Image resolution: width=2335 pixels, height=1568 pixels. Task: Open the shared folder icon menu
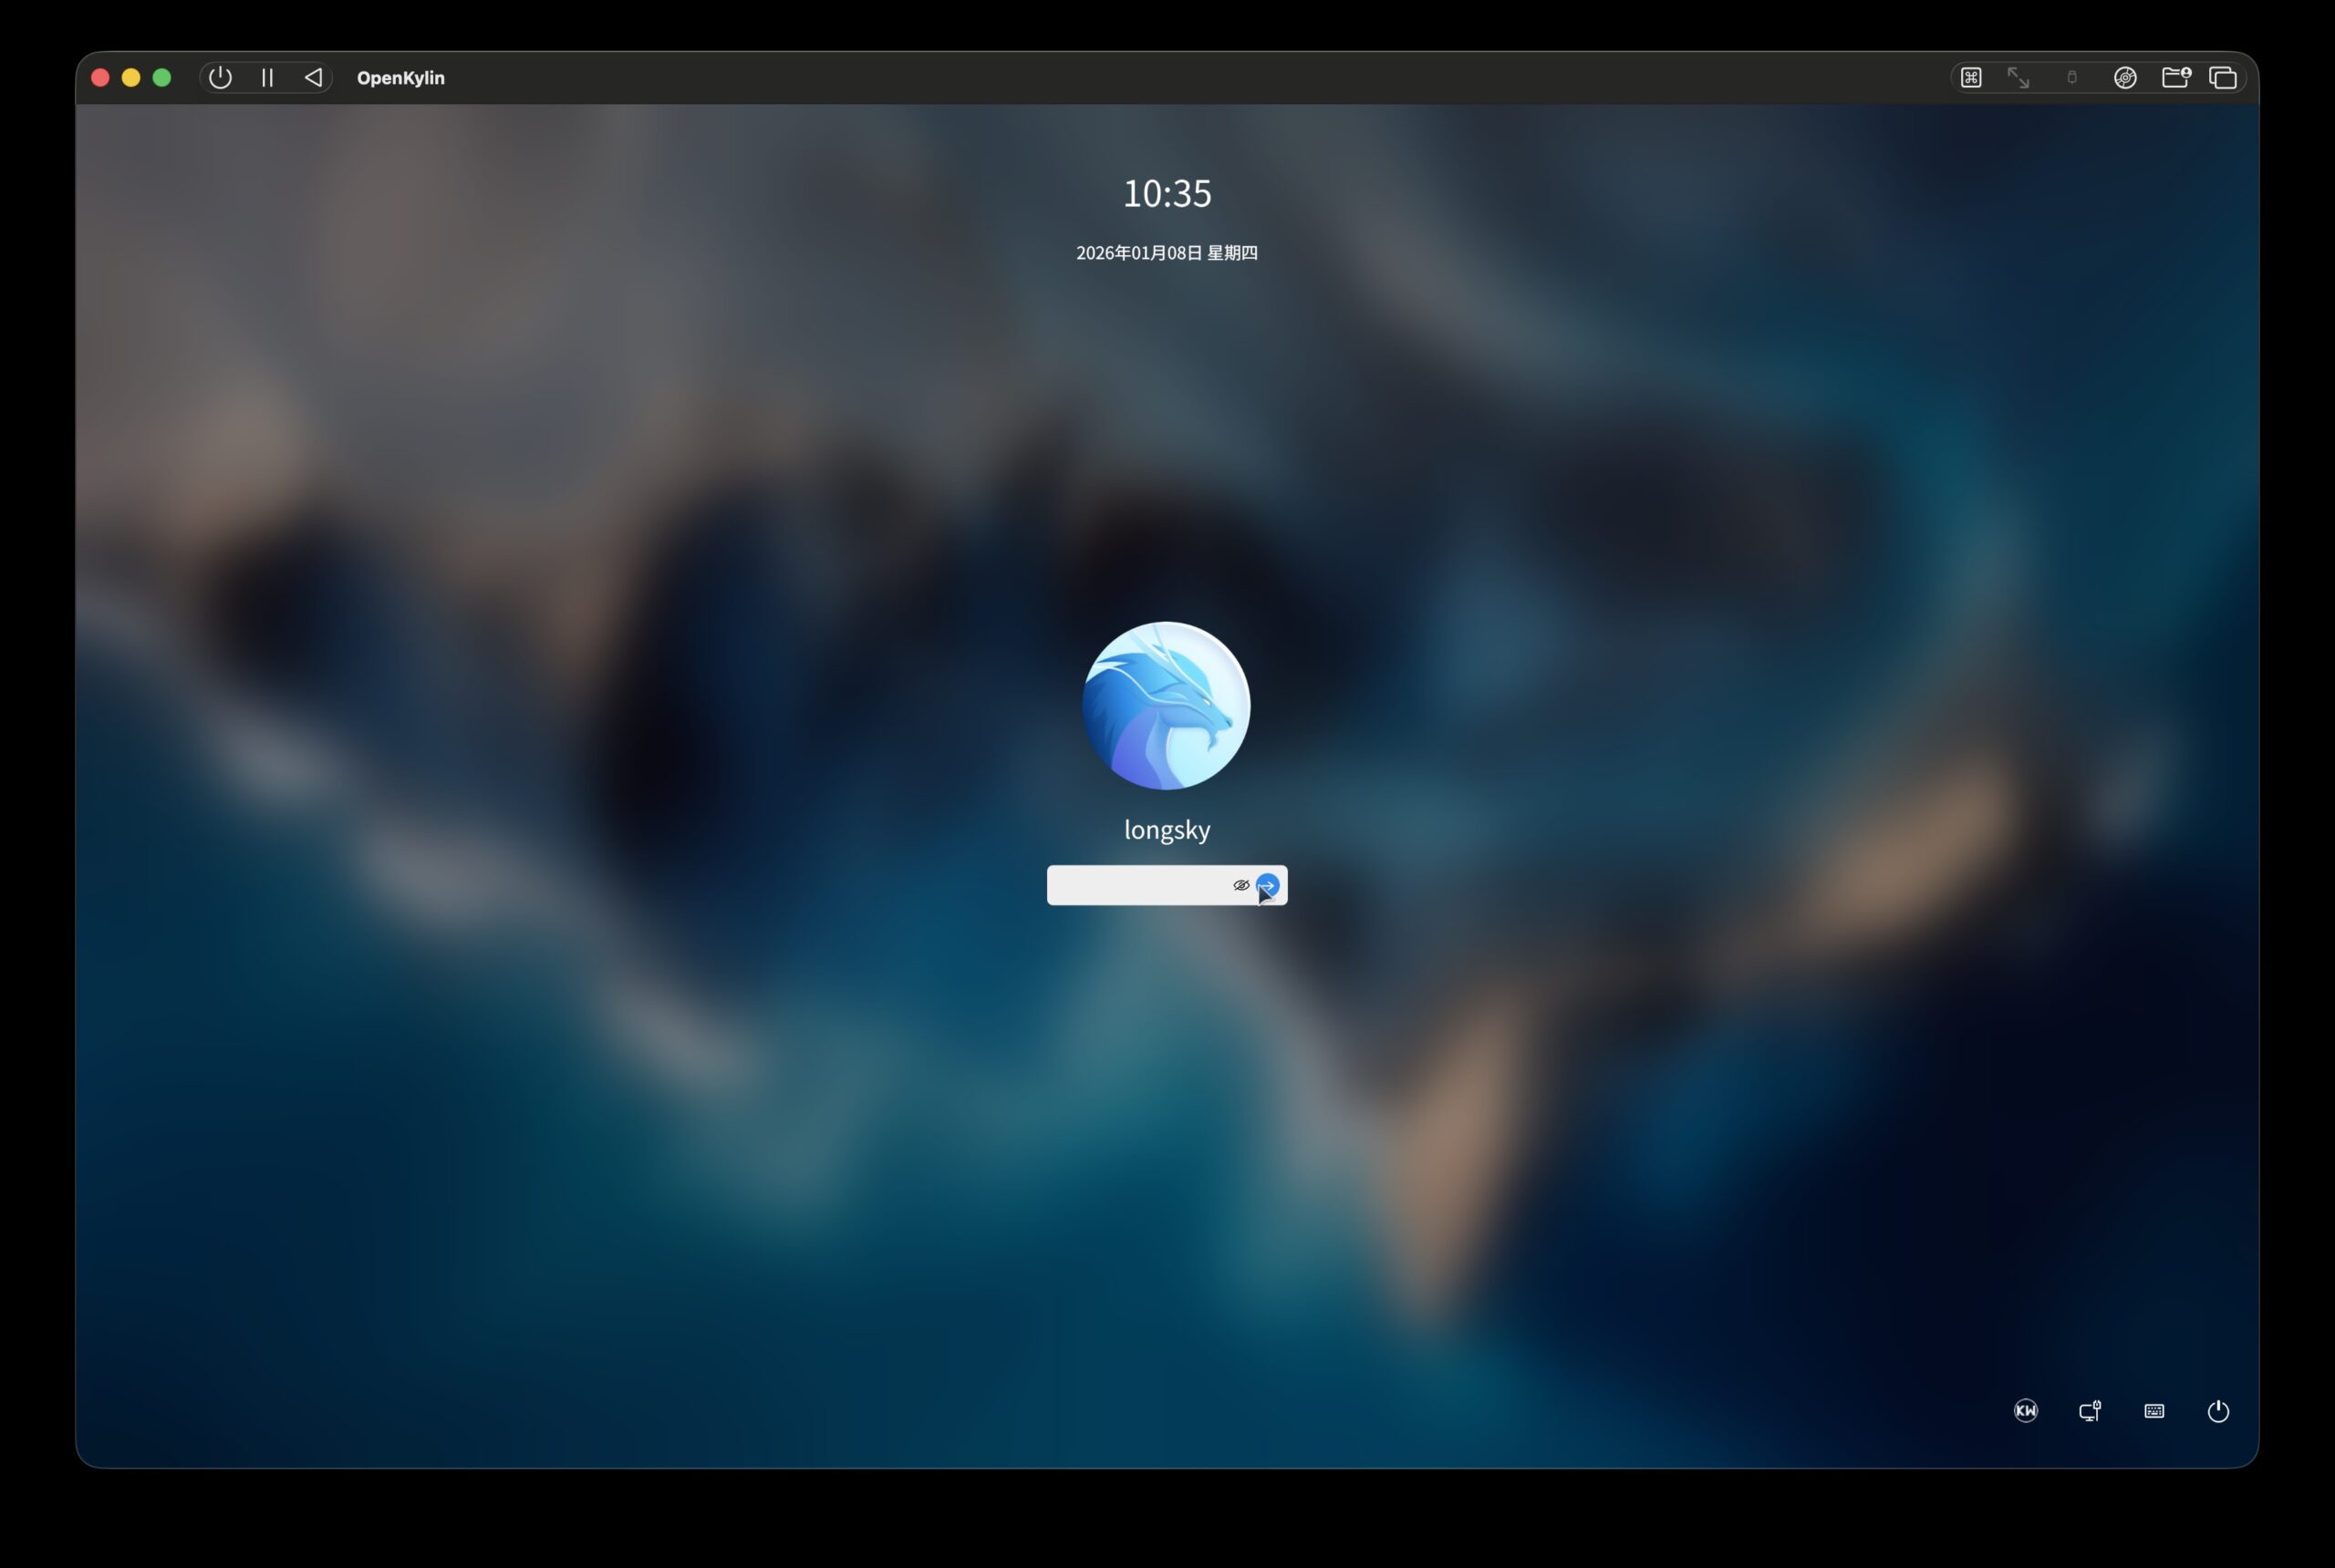[x=2175, y=78]
